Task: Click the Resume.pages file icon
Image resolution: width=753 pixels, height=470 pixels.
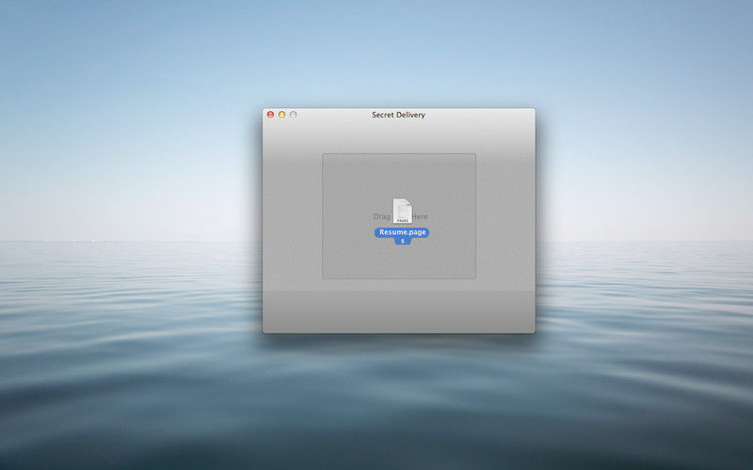Action: (403, 211)
